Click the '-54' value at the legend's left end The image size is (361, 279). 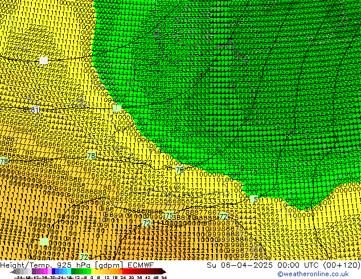[18, 277]
